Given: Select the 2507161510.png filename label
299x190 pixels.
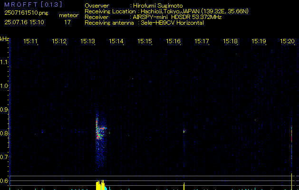Looking at the screenshot, I should (x=22, y=13).
